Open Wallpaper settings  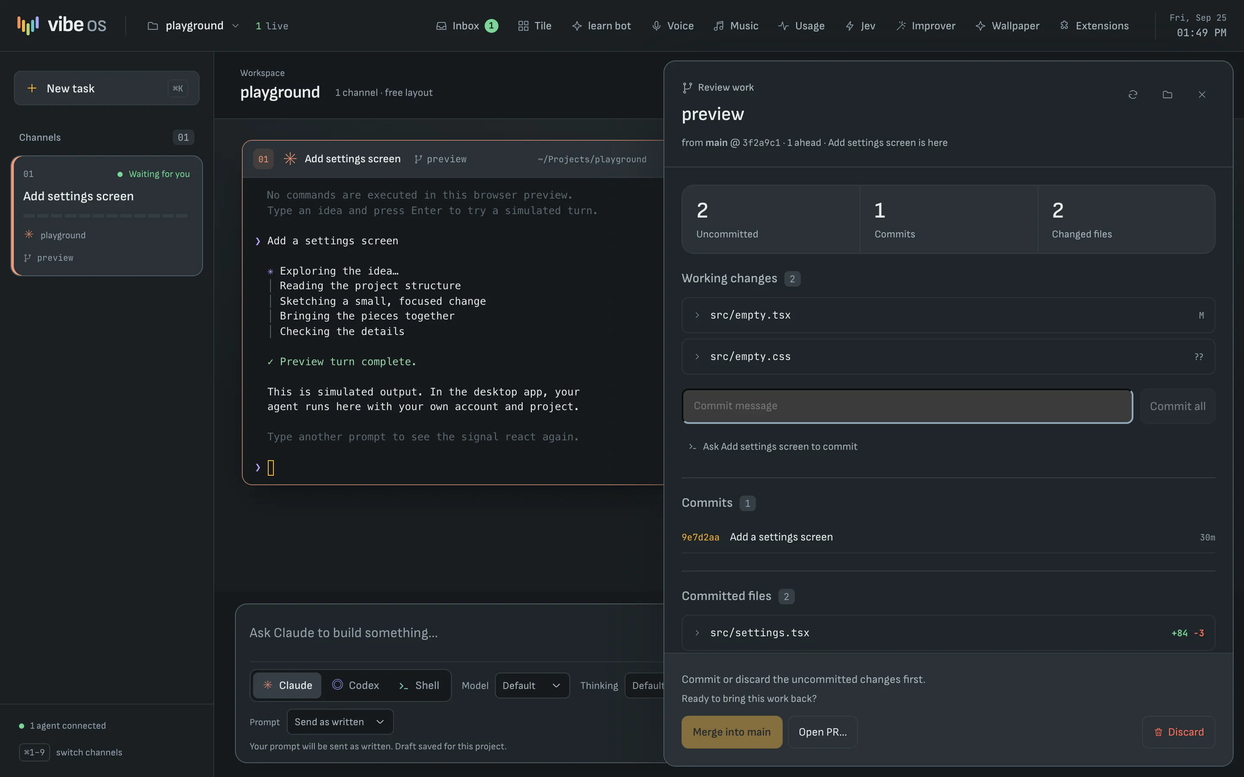pos(1008,26)
